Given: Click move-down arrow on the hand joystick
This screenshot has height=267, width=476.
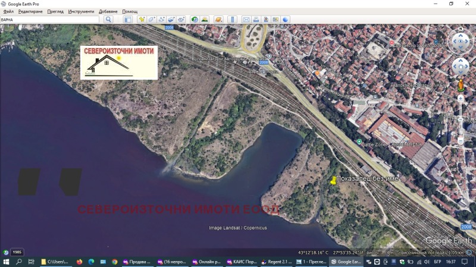Looking at the screenshot, I should click(x=461, y=72).
